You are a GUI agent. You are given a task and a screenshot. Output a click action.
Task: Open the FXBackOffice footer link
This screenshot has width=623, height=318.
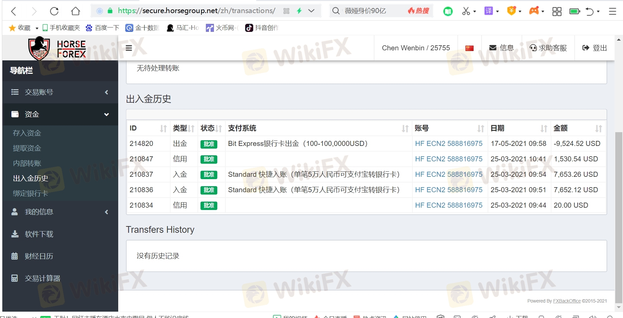coord(567,301)
